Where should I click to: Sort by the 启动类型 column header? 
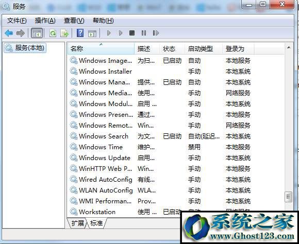204,49
